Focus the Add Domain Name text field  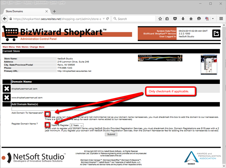click(x=55, y=109)
